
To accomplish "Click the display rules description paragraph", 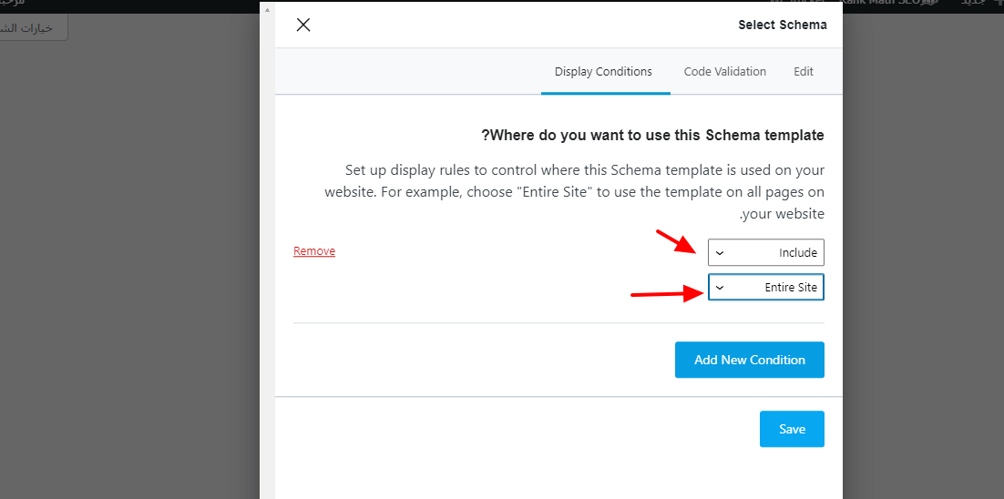I will pos(574,192).
